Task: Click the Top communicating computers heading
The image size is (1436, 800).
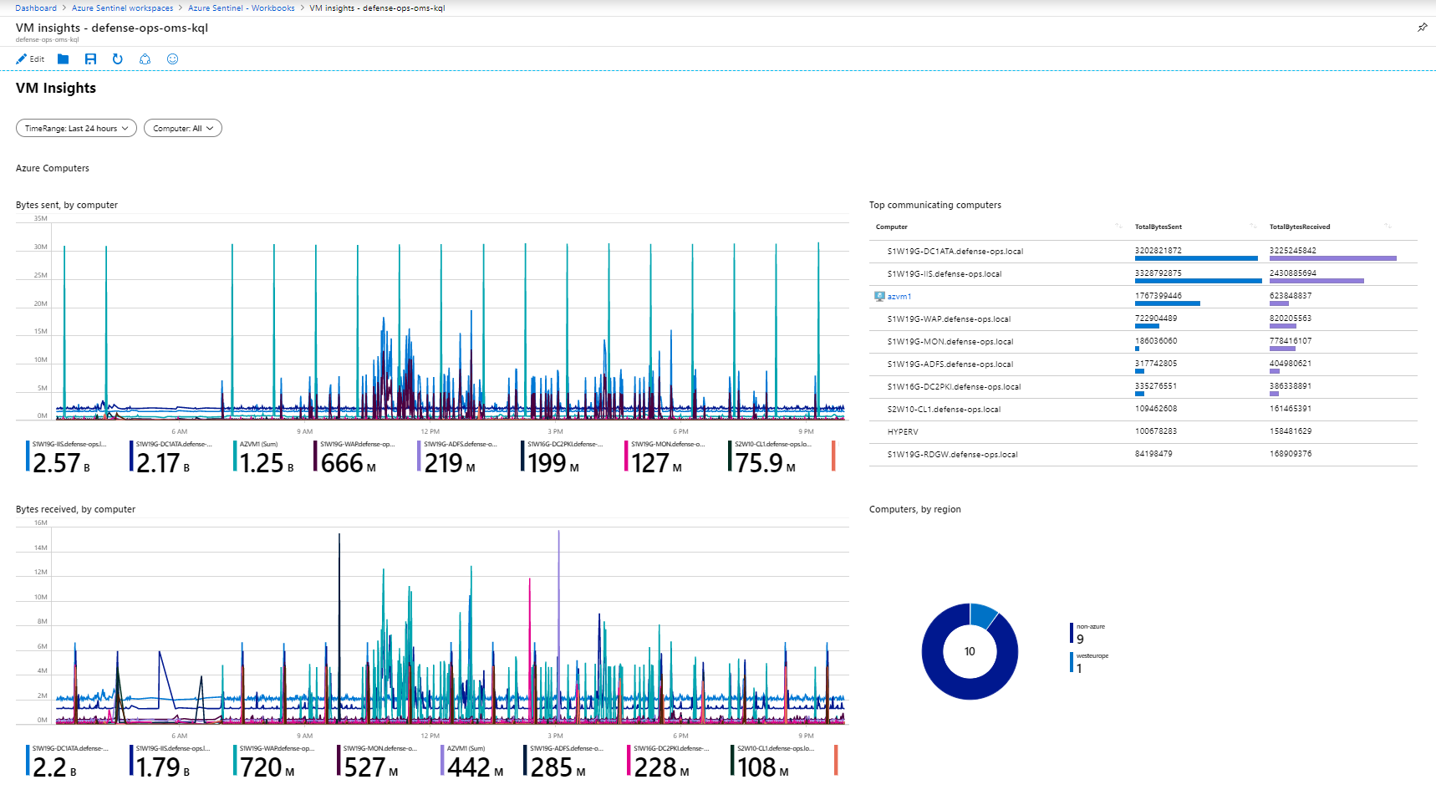Action: pyautogui.click(x=935, y=205)
